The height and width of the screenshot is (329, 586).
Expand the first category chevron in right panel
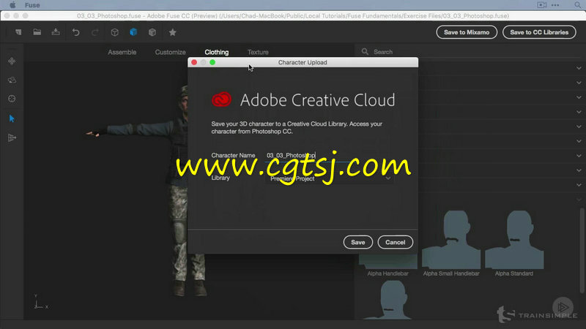579,68
